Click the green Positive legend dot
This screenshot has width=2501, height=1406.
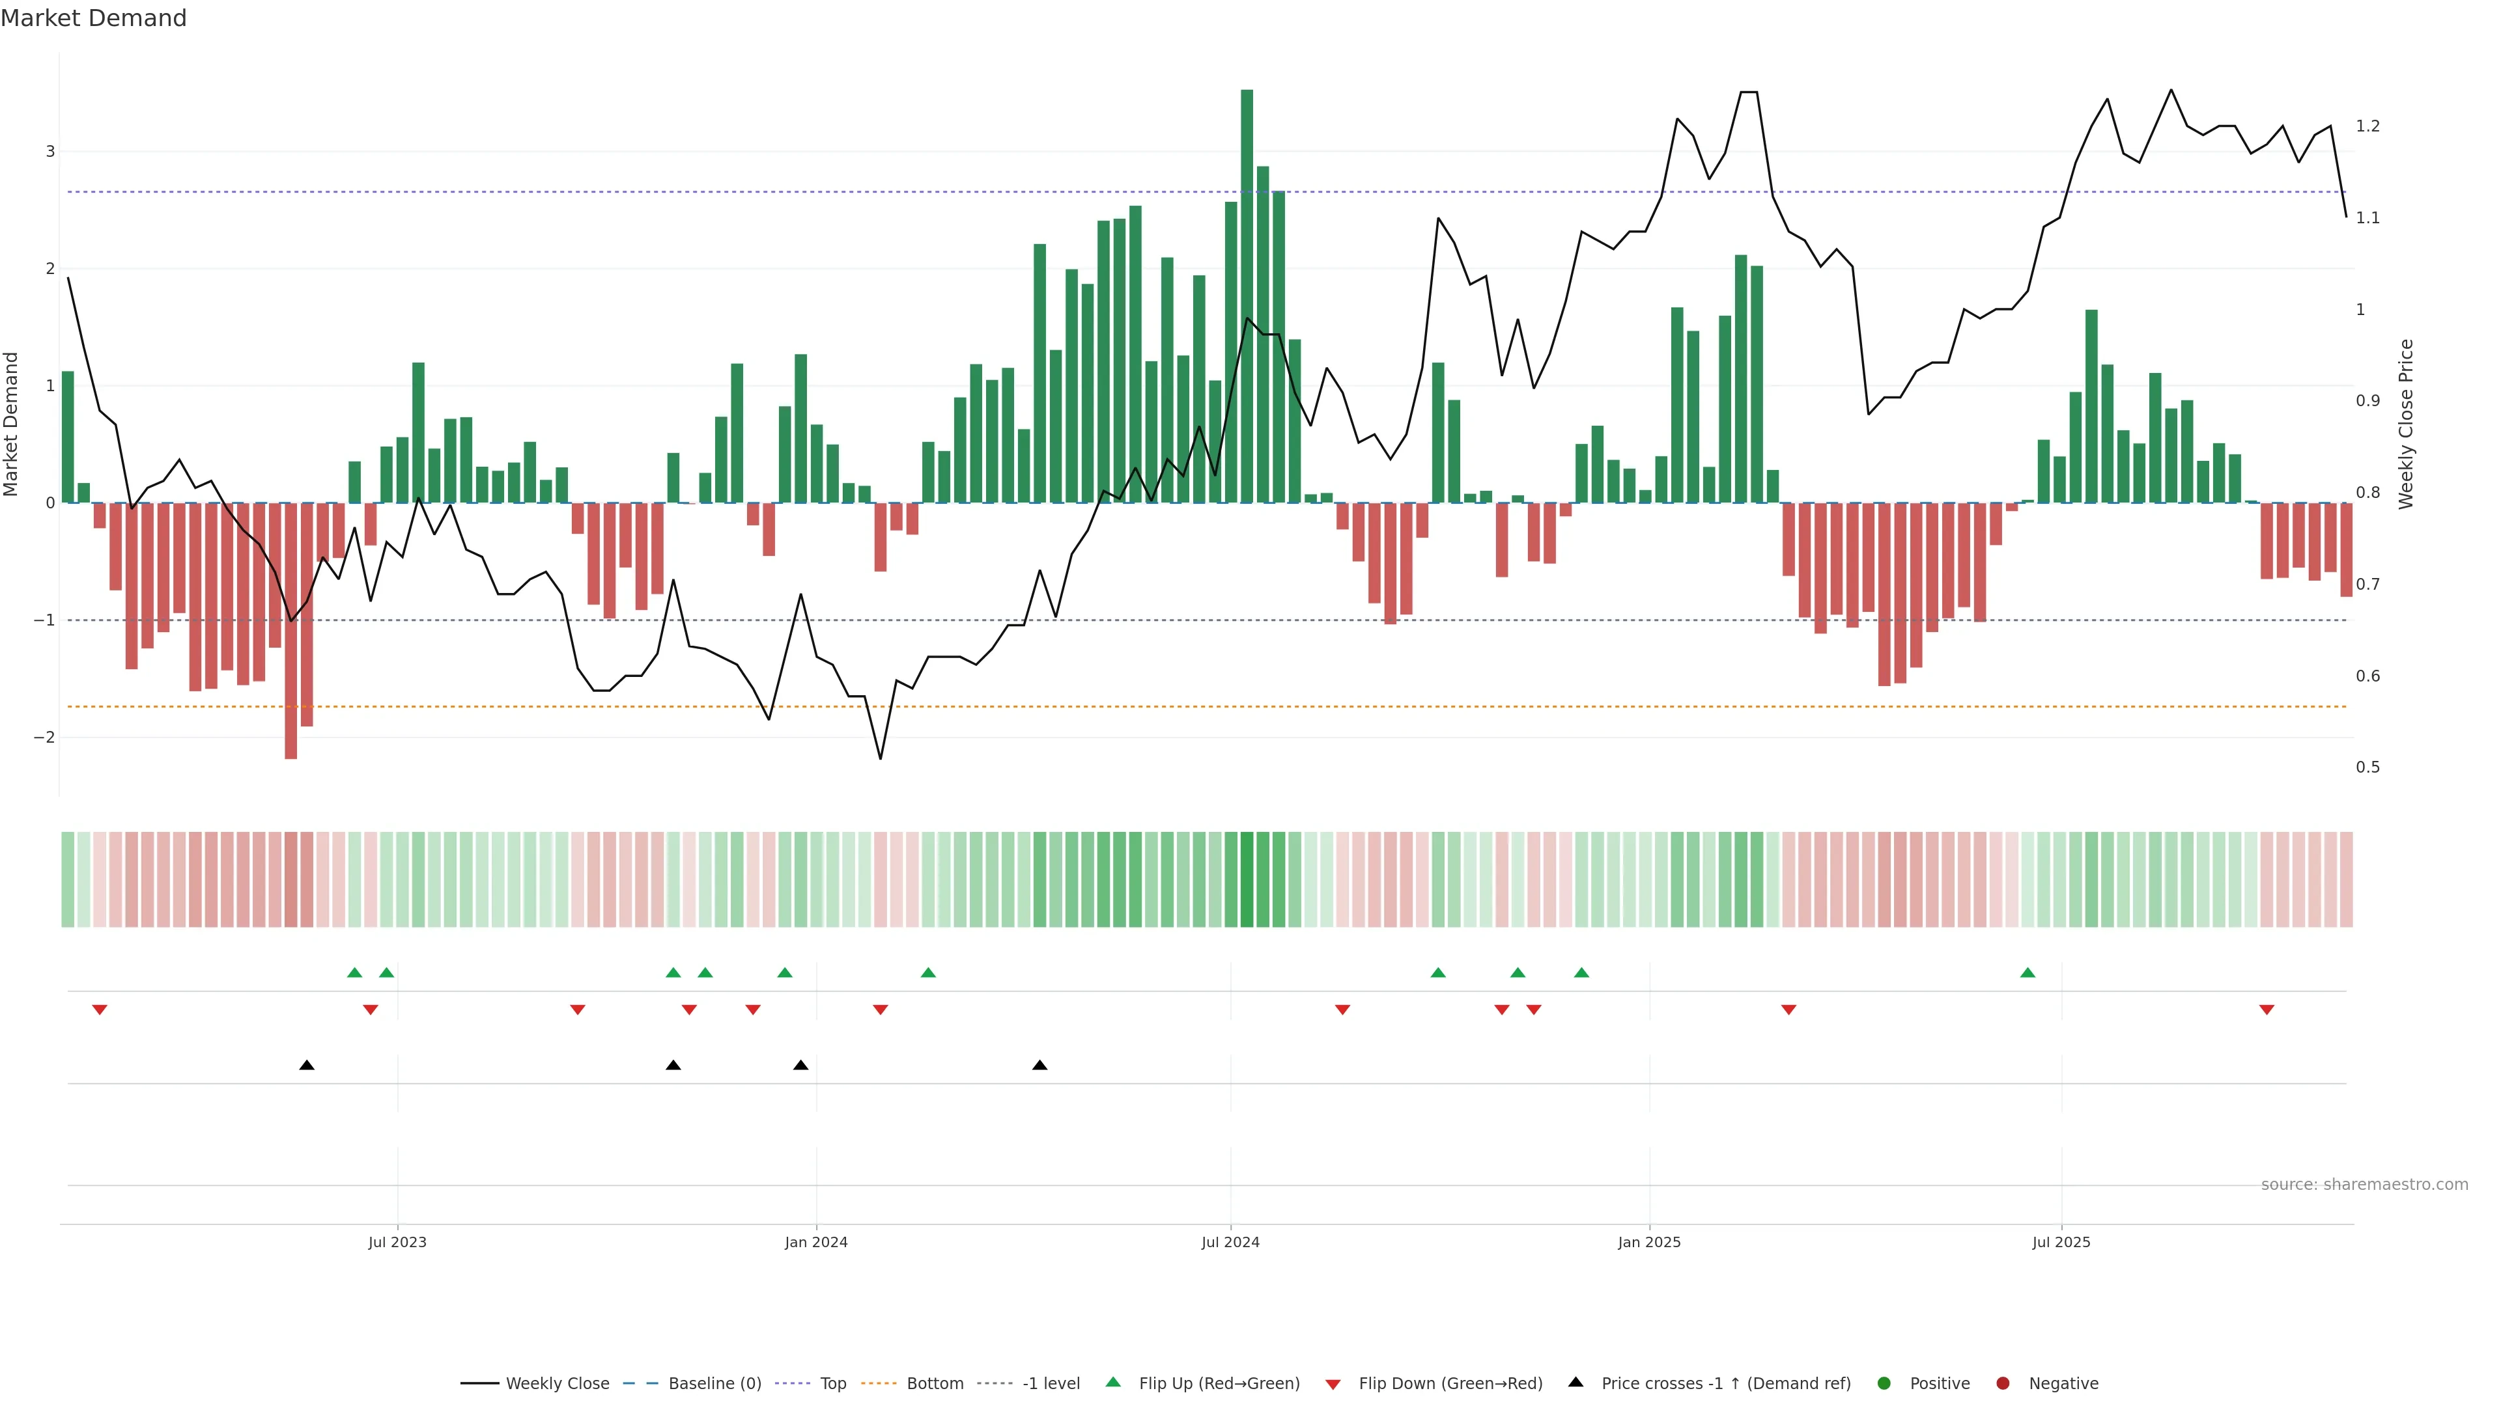(1884, 1384)
